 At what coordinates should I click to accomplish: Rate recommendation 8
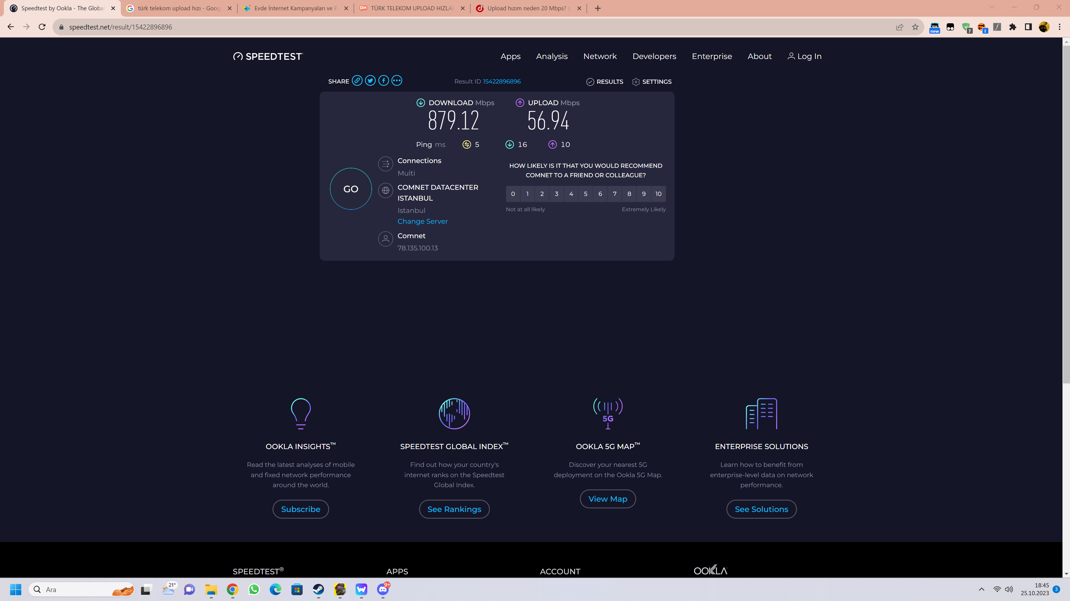pyautogui.click(x=629, y=194)
